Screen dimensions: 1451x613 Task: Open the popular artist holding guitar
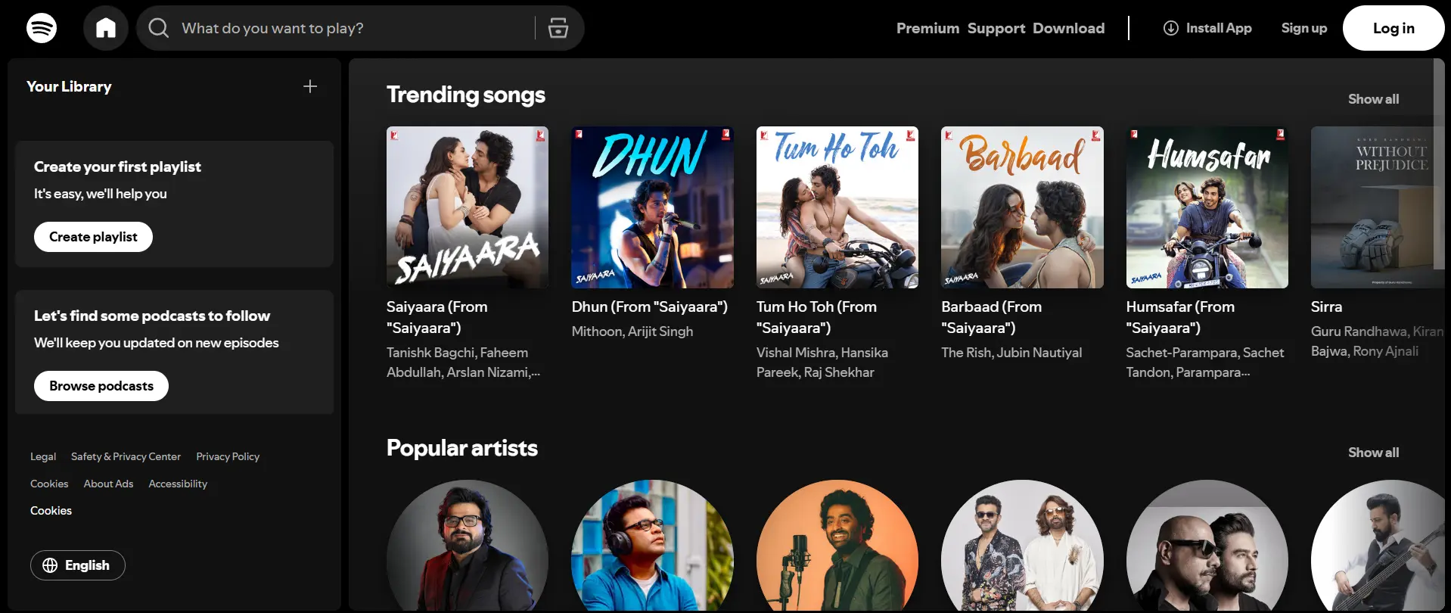[x=1378, y=545]
